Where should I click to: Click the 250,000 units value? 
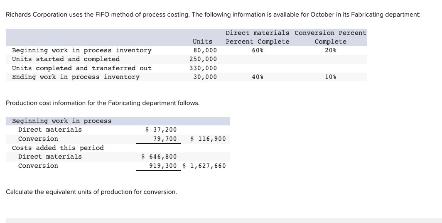203,59
